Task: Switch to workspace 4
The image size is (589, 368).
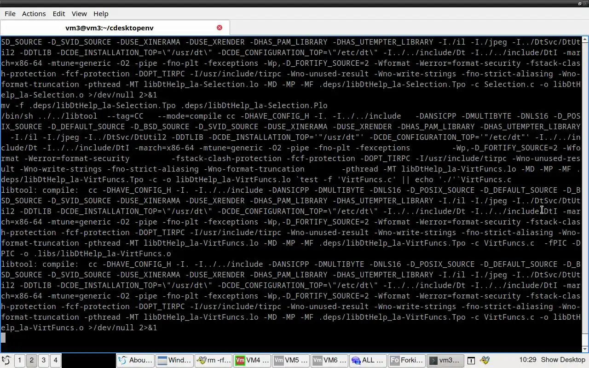Action: click(x=56, y=360)
